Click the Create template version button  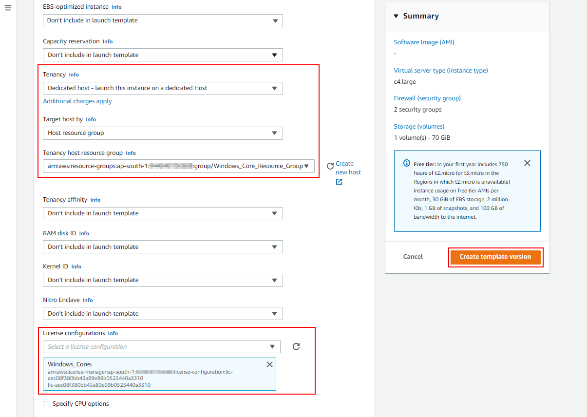click(495, 257)
